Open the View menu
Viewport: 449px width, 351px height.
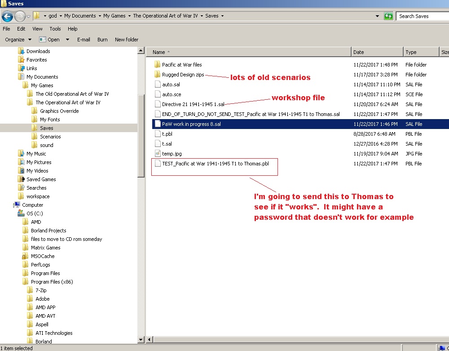37,29
